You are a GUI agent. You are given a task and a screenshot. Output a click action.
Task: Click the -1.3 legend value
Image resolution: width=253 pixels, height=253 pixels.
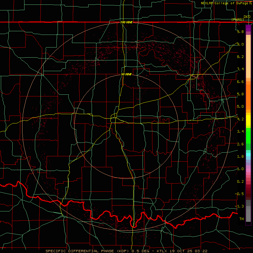click(x=239, y=206)
